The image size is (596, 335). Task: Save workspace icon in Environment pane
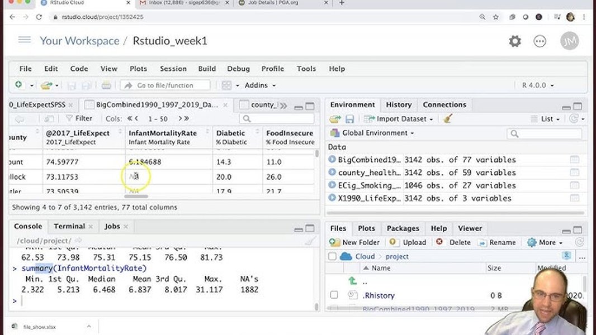(x=349, y=119)
